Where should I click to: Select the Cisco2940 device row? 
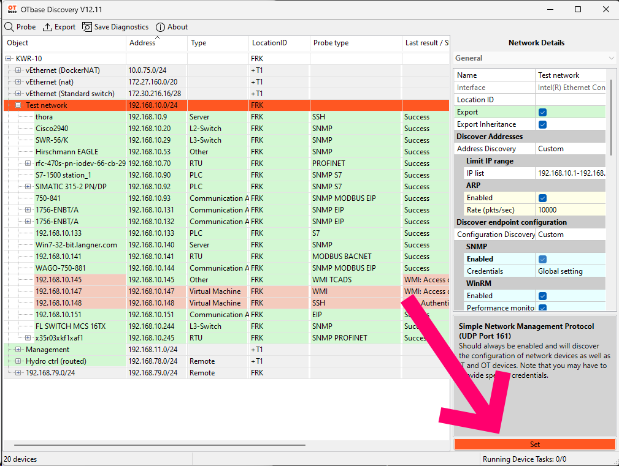click(226, 129)
